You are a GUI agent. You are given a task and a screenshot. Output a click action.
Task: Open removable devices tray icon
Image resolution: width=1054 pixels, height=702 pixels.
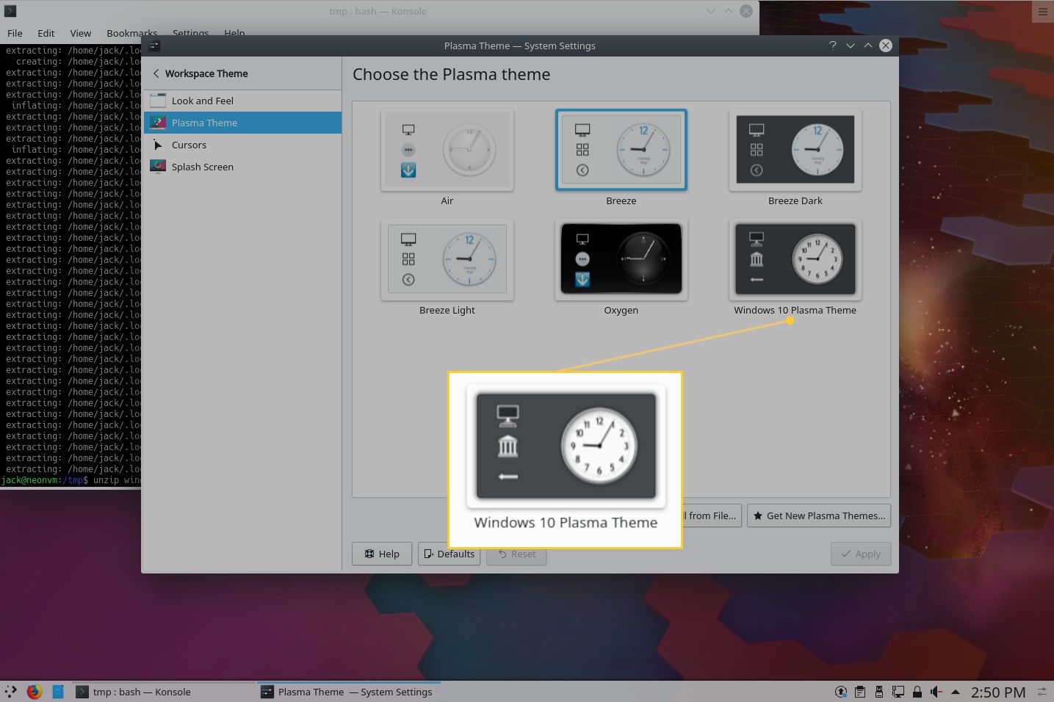click(x=879, y=692)
